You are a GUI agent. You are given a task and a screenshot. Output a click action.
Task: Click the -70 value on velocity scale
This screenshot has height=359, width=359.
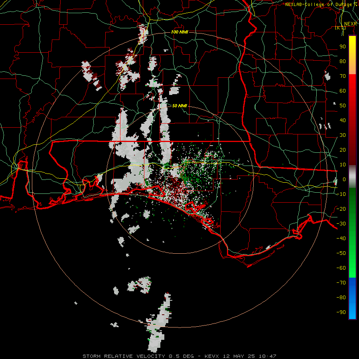click(x=341, y=282)
